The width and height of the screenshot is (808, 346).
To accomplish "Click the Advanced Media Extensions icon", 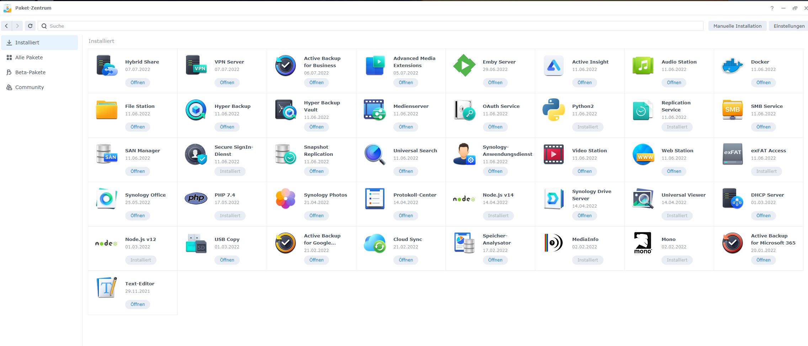I will pos(375,65).
